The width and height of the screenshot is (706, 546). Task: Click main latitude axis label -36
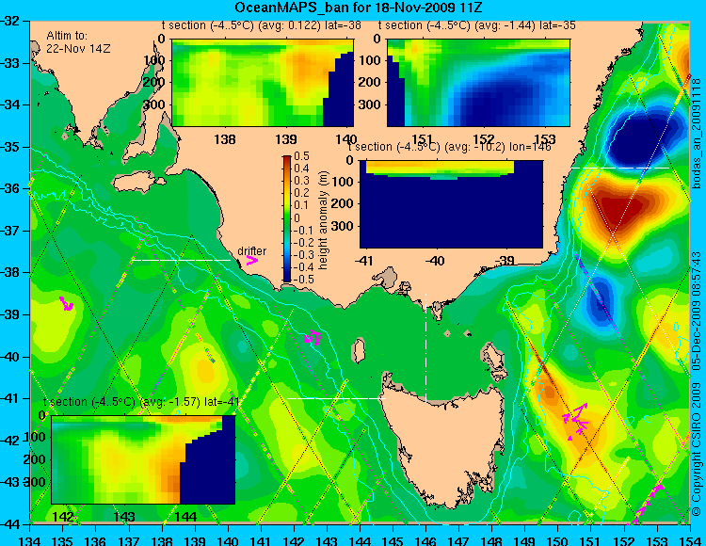tap(11, 188)
